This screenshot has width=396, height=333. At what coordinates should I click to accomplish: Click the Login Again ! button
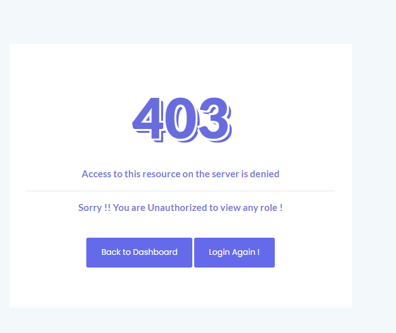coord(234,252)
